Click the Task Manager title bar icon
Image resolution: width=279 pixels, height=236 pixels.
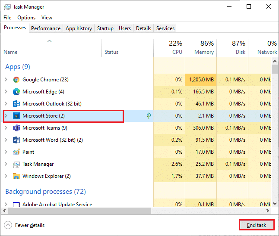7,7
